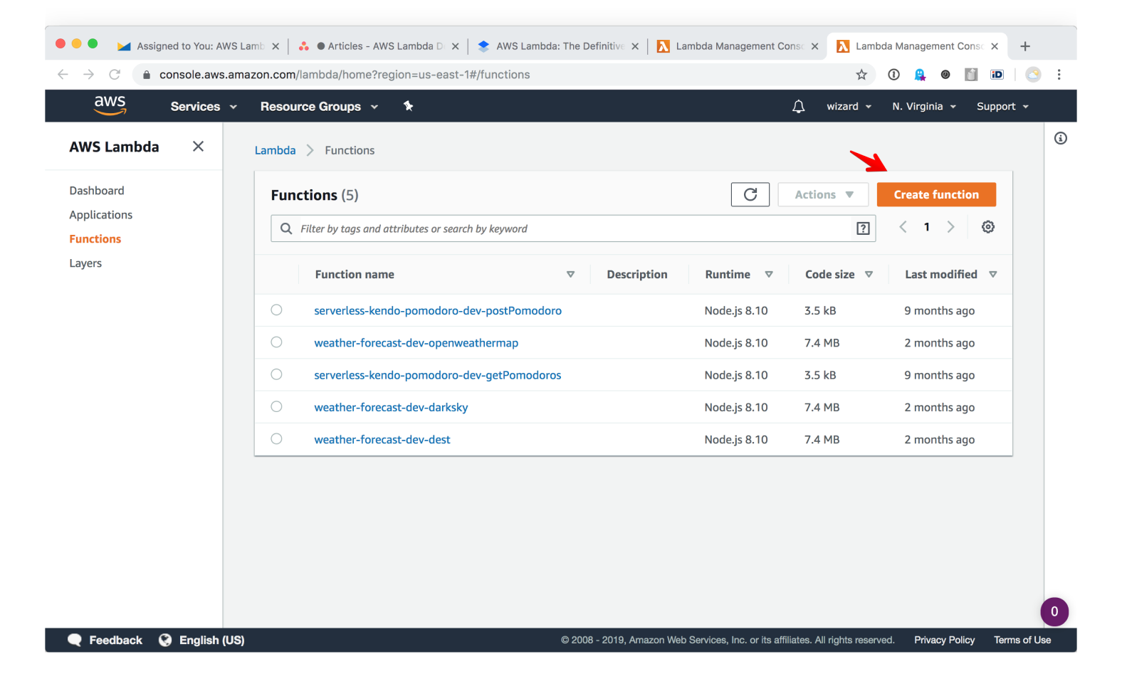Click the refresh functions list button

[750, 195]
